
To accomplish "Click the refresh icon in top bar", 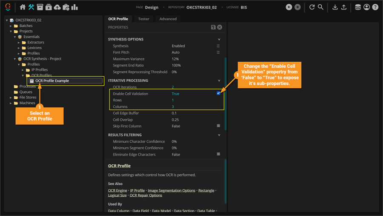I will 312,7.
